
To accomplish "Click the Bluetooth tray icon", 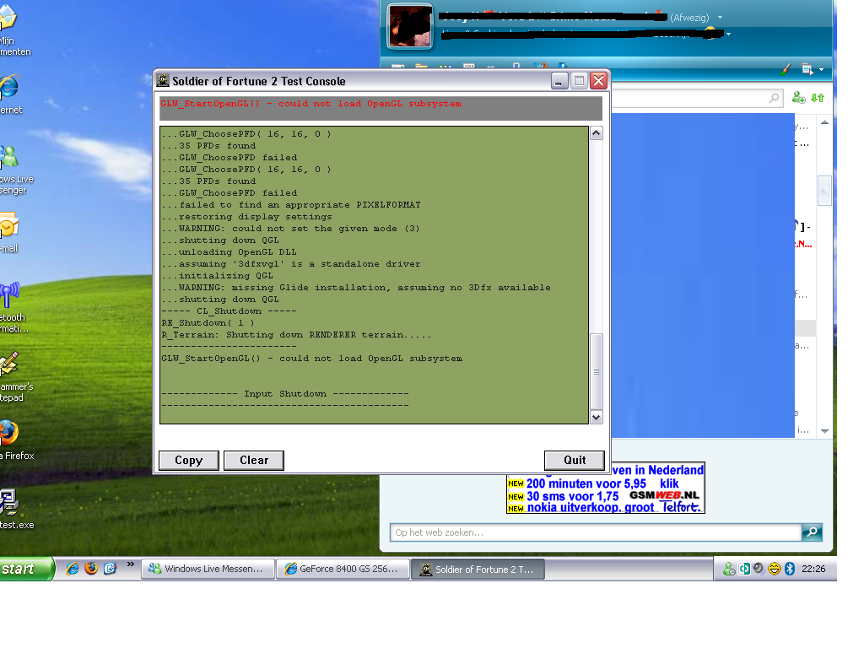I will click(x=790, y=570).
